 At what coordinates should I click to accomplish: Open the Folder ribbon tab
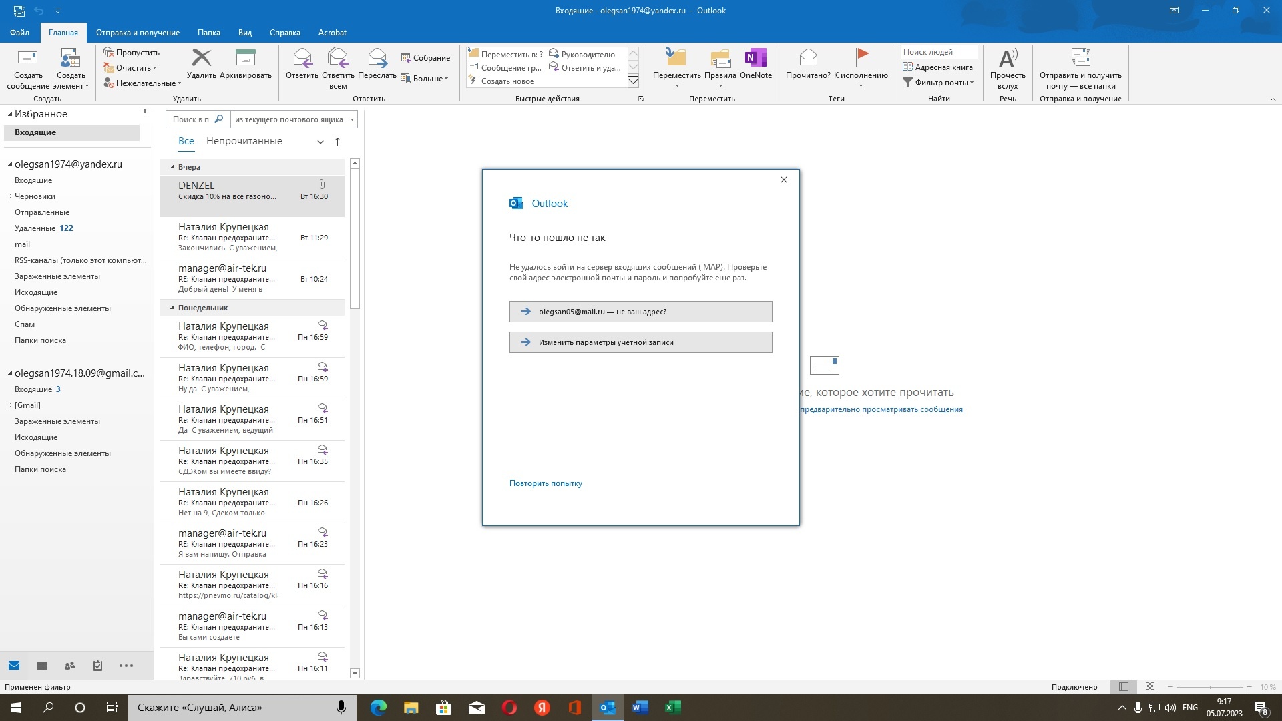[208, 33]
